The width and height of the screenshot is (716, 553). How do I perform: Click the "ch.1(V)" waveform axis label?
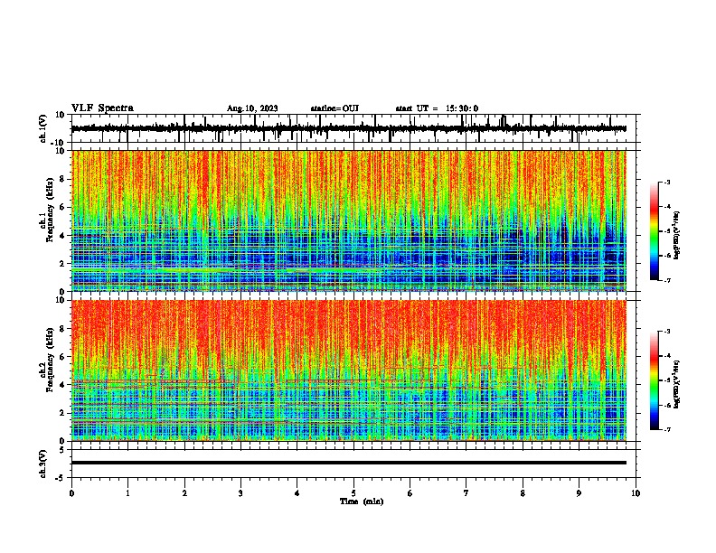(x=43, y=128)
